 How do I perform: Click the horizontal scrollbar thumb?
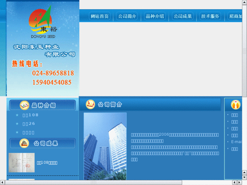93,183
